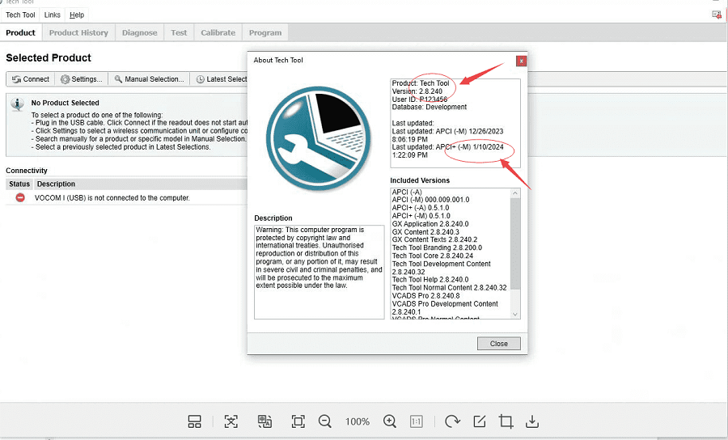
Task: Switch to the Product tab
Action: pos(20,33)
